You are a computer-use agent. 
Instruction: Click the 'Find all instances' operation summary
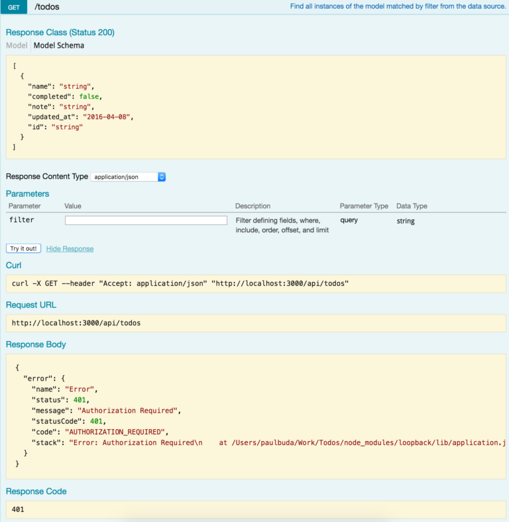[x=398, y=6]
